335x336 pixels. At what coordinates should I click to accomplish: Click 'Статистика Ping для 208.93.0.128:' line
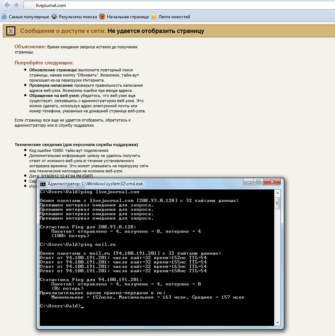88,227
